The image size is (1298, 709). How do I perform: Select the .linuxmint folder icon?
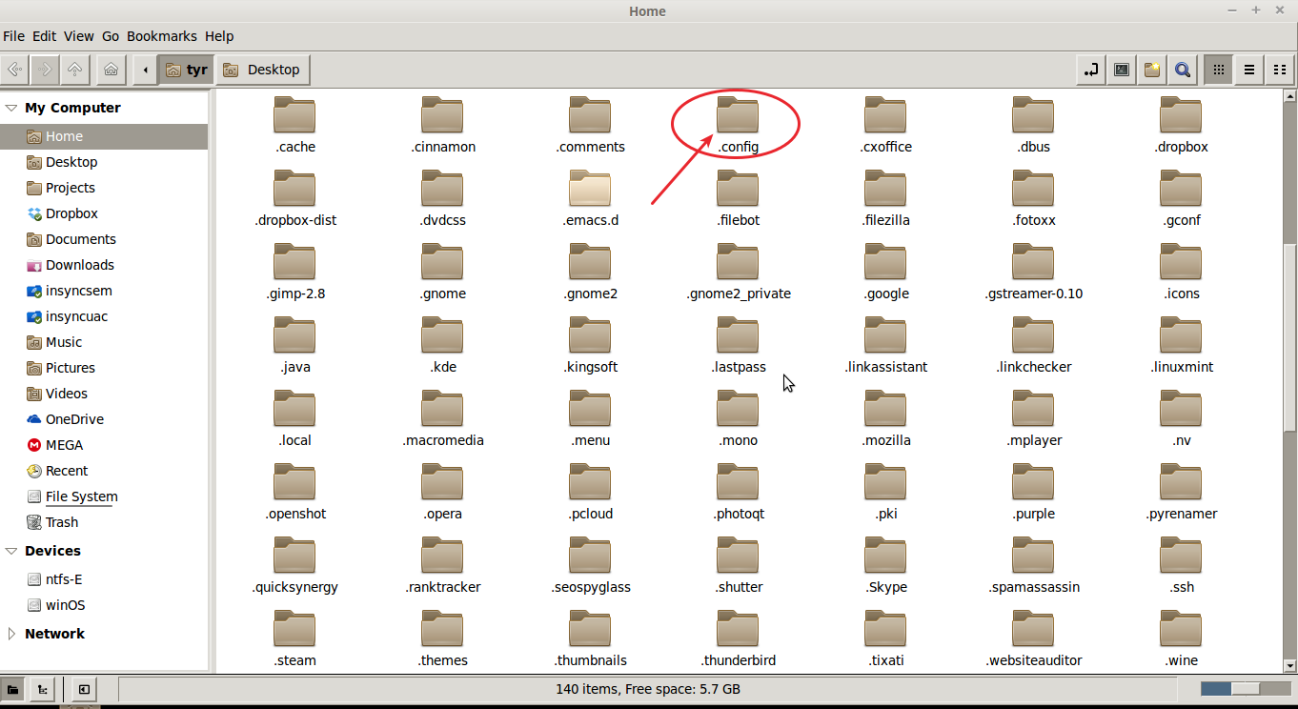pos(1181,334)
